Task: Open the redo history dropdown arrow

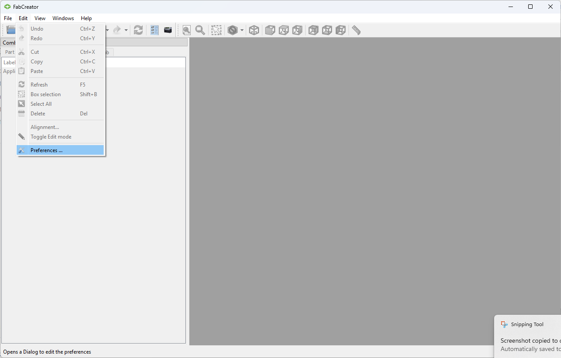Action: (x=126, y=30)
